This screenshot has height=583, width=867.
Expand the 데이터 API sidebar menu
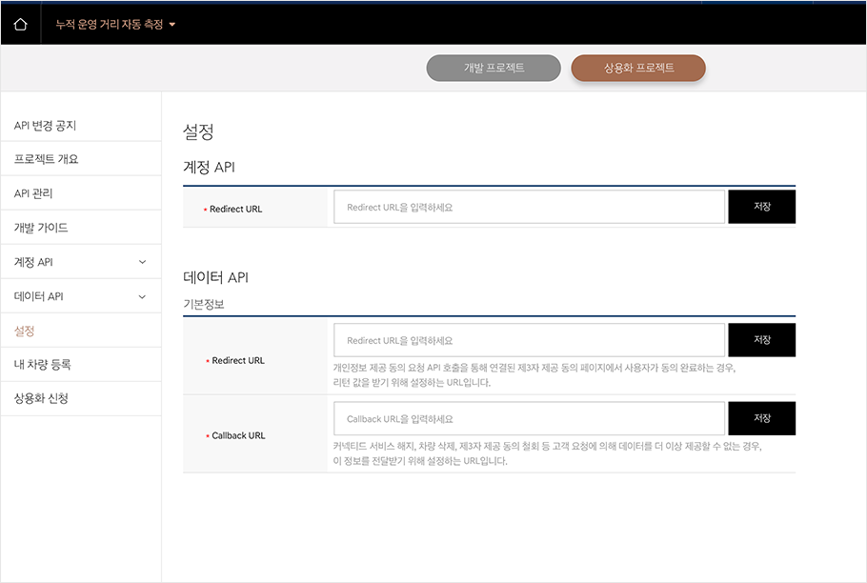coord(81,295)
